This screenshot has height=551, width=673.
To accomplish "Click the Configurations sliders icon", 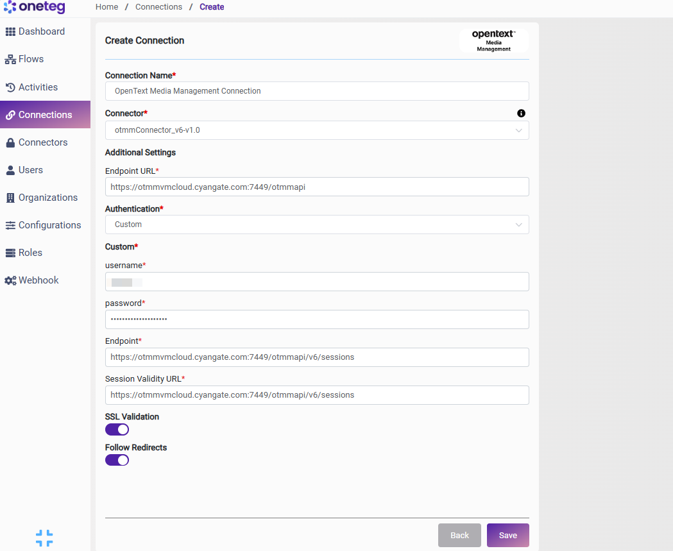I will 10,225.
